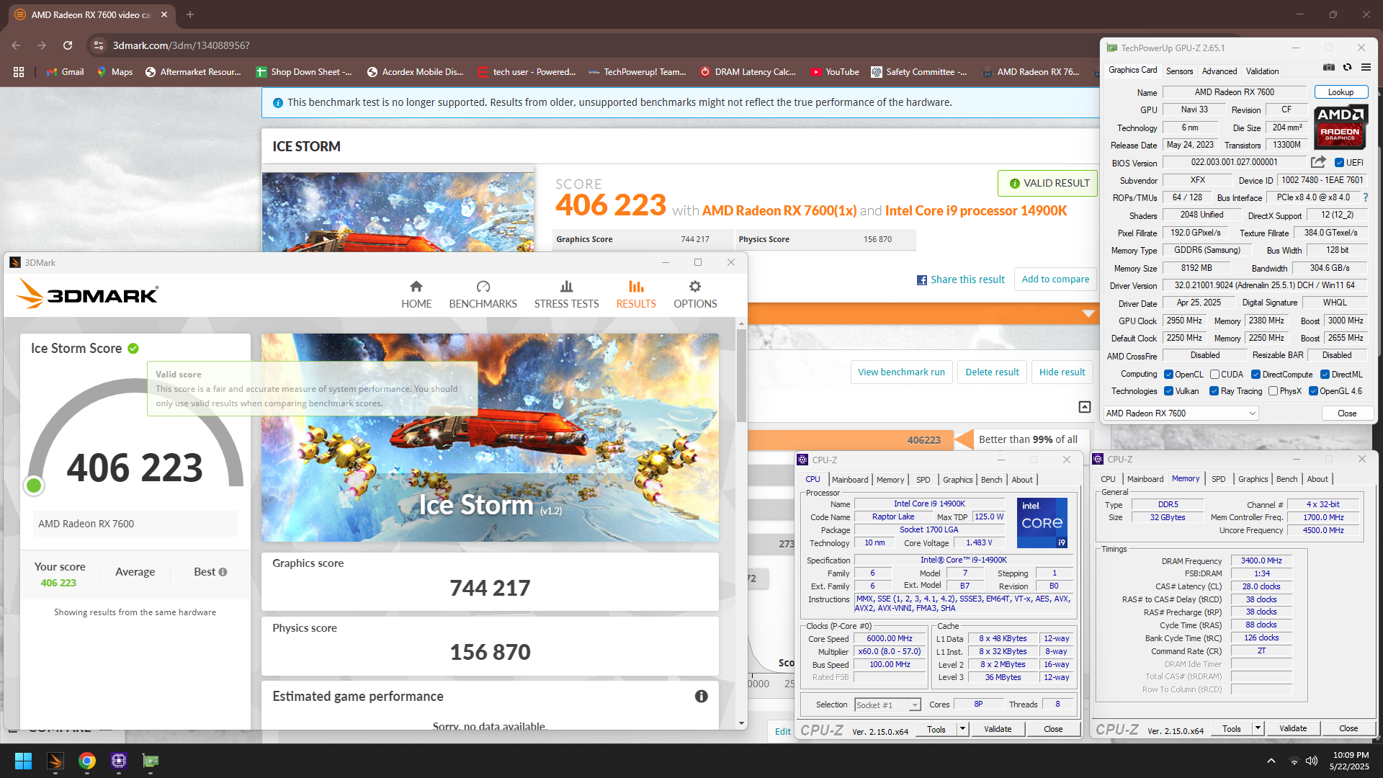Screen dimensions: 1383x778
Task: Click the browser address bar URL
Action: [181, 45]
